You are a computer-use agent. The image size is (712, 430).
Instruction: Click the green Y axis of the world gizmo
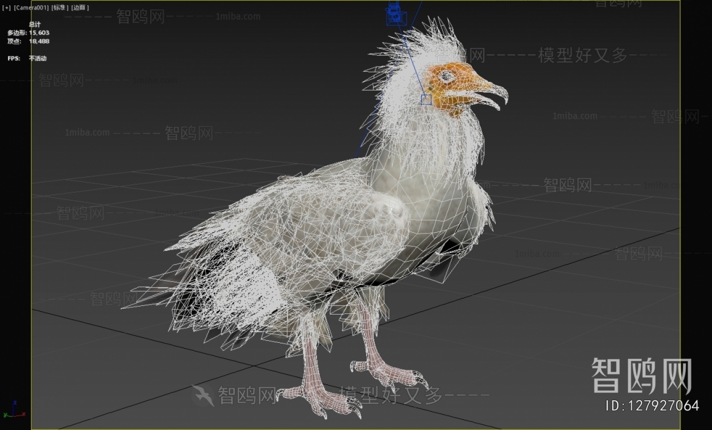(x=6, y=416)
